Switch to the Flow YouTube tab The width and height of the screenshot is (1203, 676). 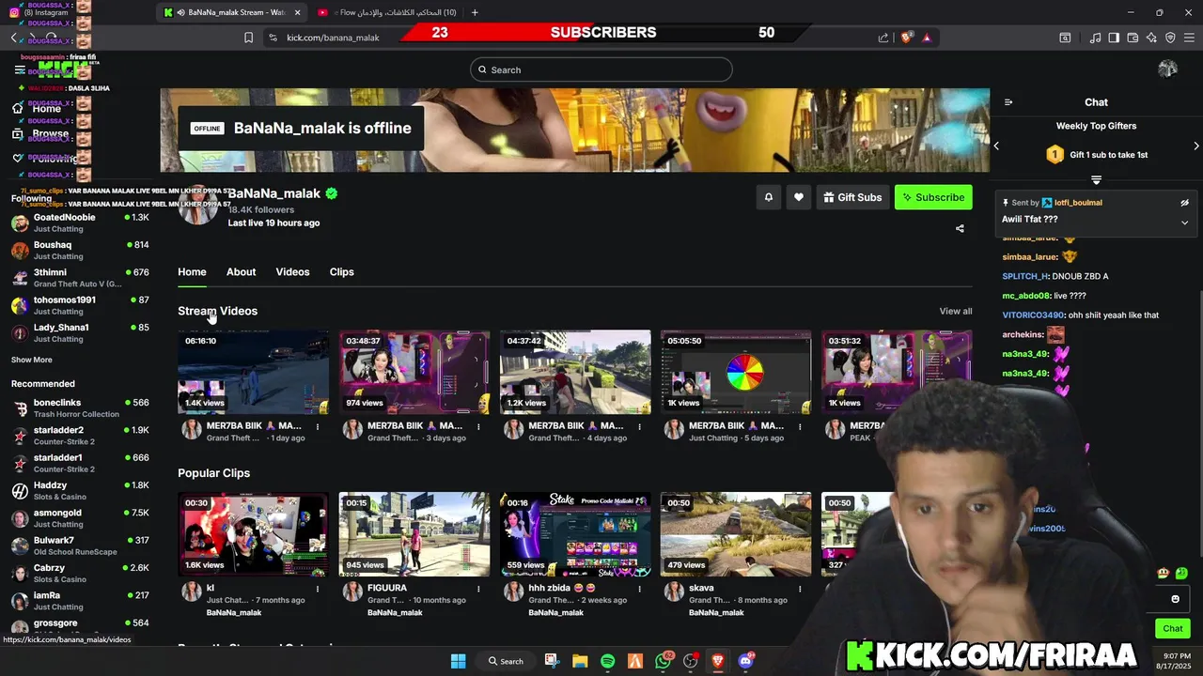387,12
